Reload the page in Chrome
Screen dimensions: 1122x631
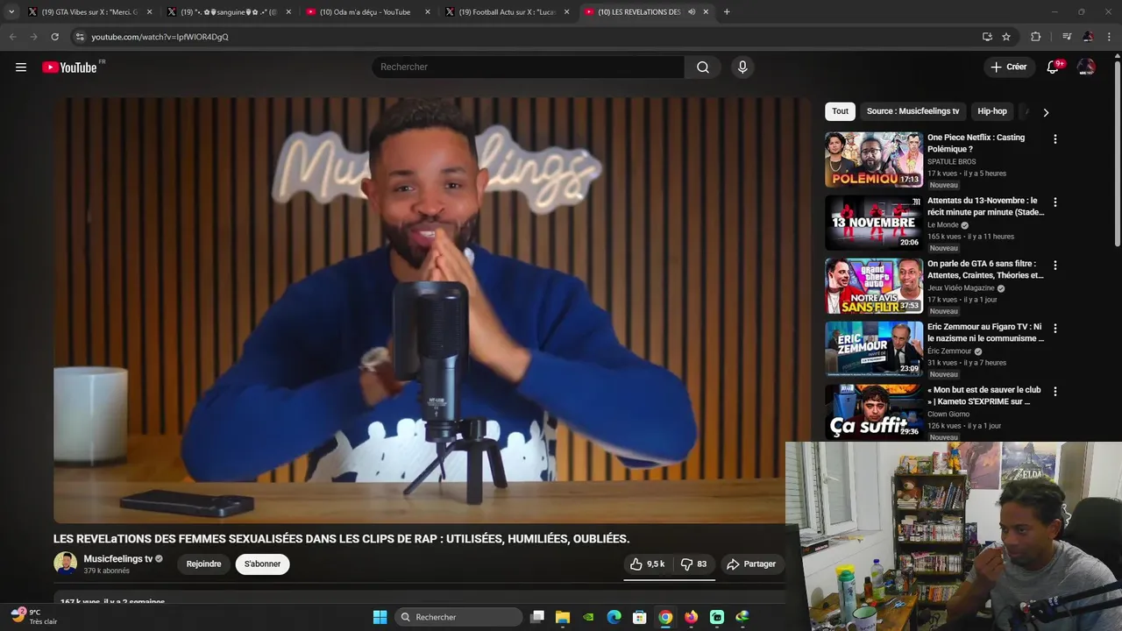click(x=54, y=37)
